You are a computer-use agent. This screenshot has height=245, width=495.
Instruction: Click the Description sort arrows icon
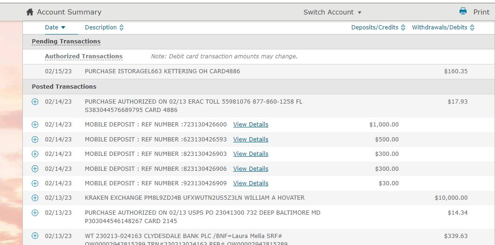[x=121, y=28]
